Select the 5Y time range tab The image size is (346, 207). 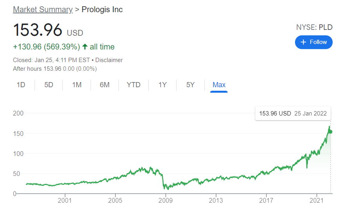(x=190, y=85)
